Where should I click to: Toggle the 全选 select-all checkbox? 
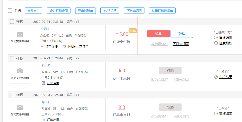[x=10, y=11]
